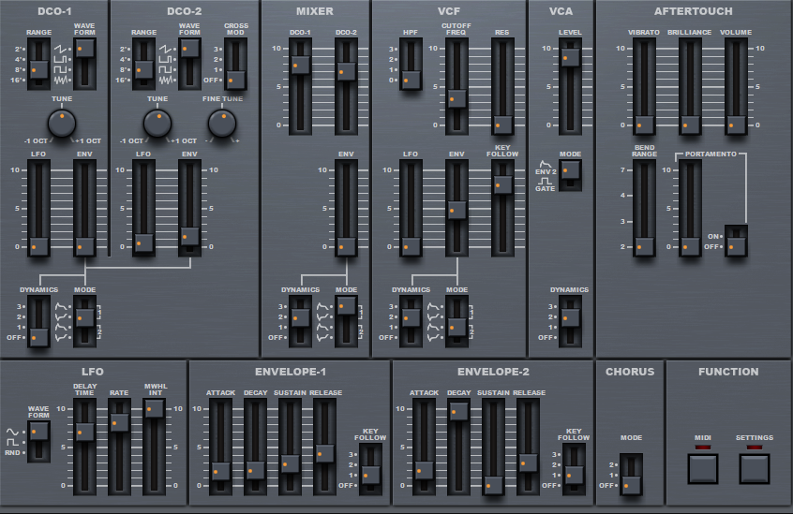Click the DCO-2 TUNE knob
The image size is (793, 514).
point(157,124)
